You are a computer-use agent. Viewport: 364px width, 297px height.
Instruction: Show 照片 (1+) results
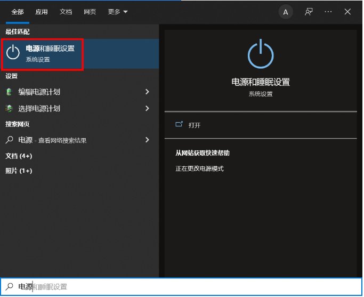point(19,171)
